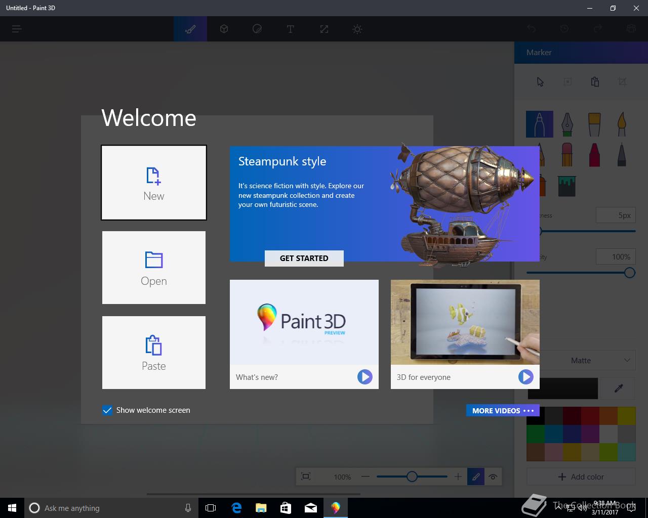
Task: Click the Cortana microphone icon
Action: click(188, 508)
